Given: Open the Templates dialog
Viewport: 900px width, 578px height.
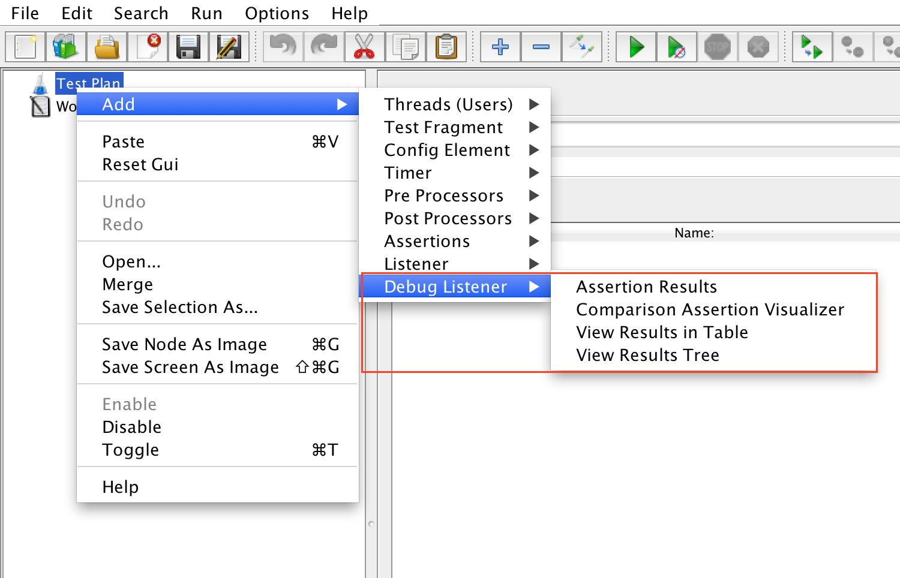Looking at the screenshot, I should (66, 46).
